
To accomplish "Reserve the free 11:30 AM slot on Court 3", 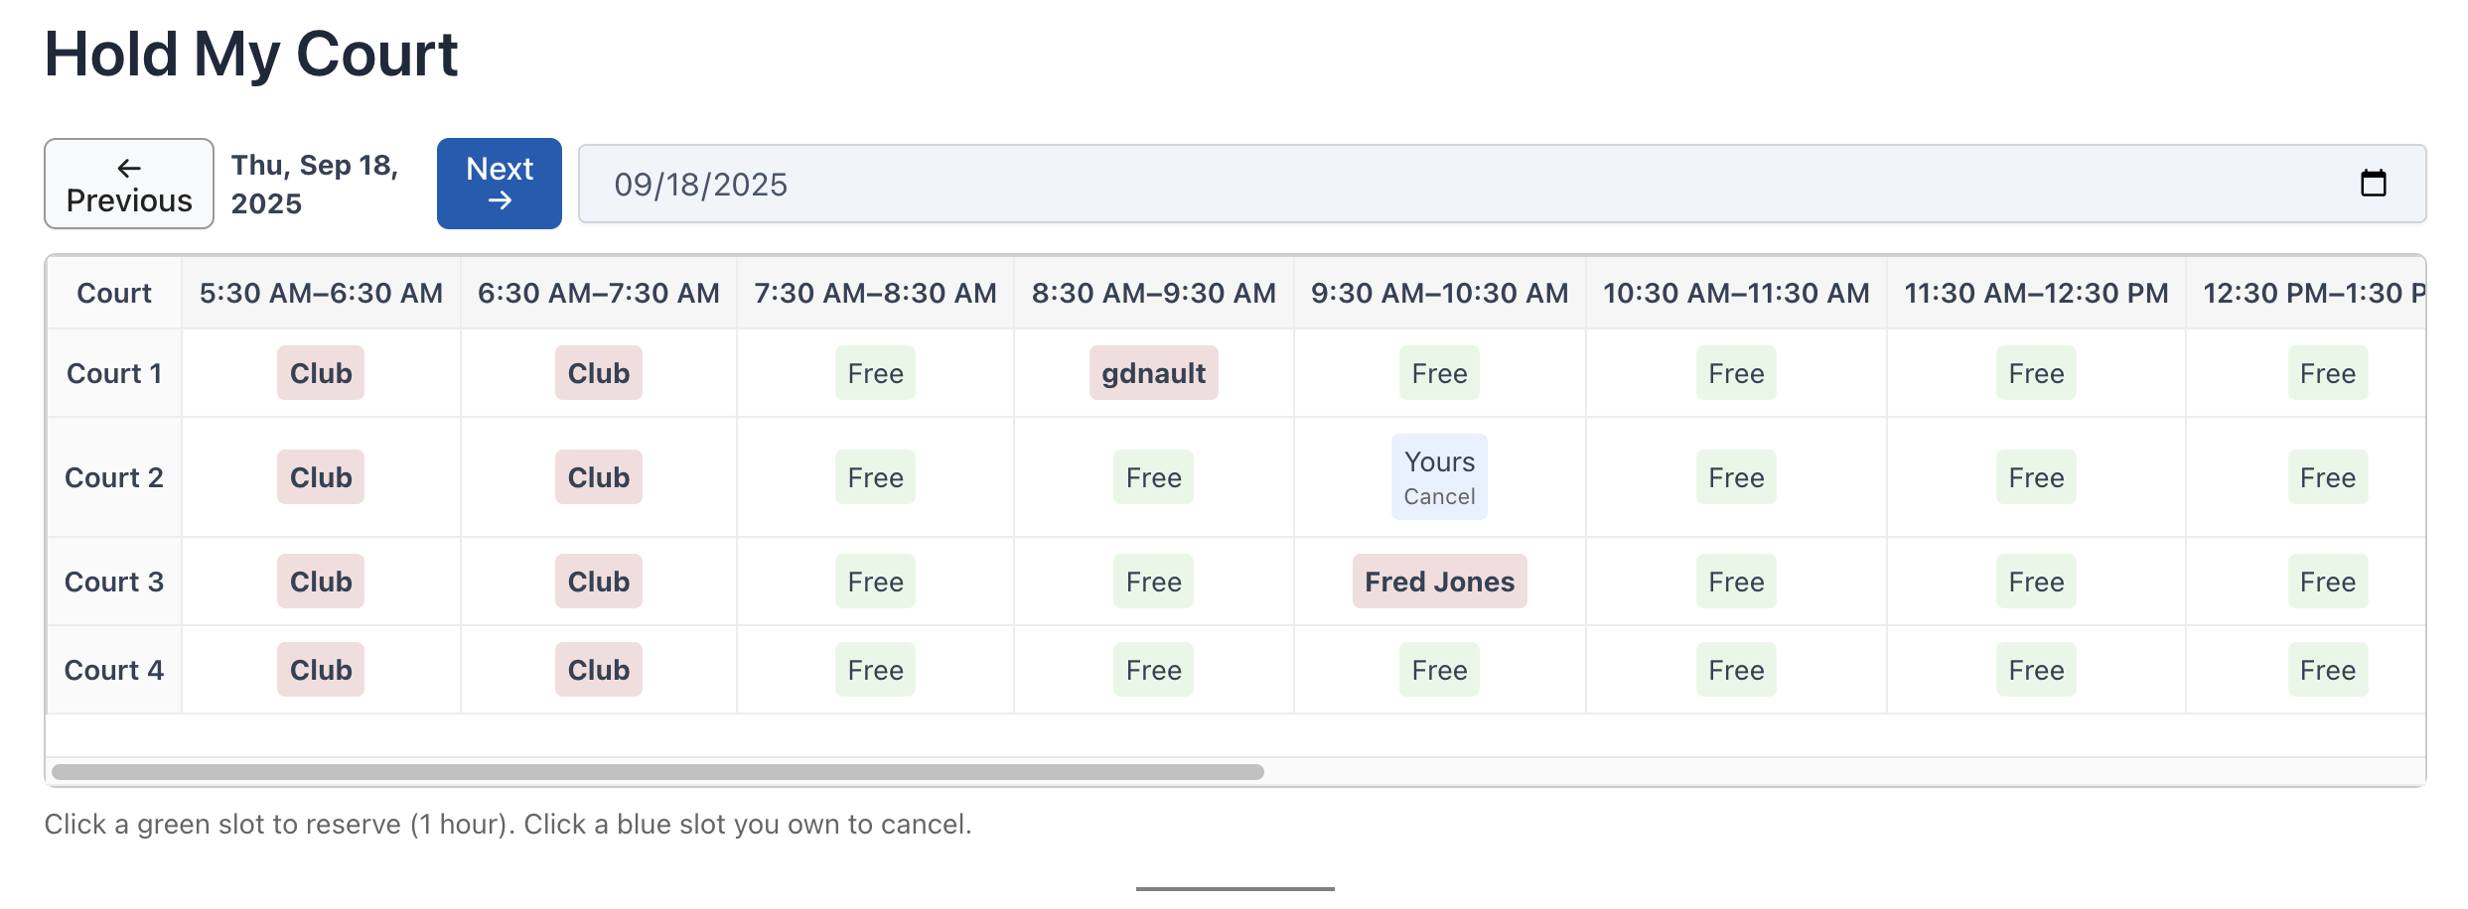I will (2035, 582).
